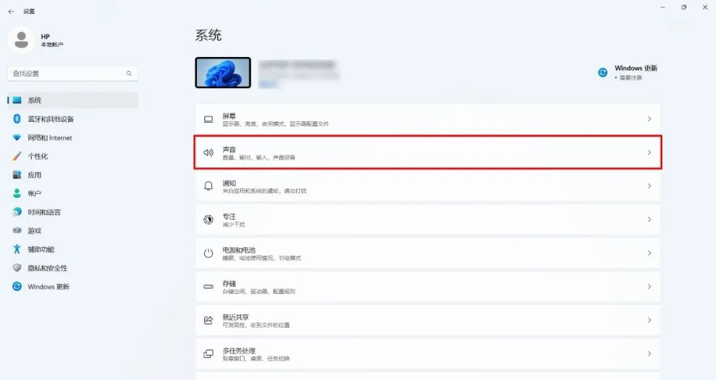Click the speaker icon for 声音
The height and width of the screenshot is (380, 716).
[x=208, y=152]
